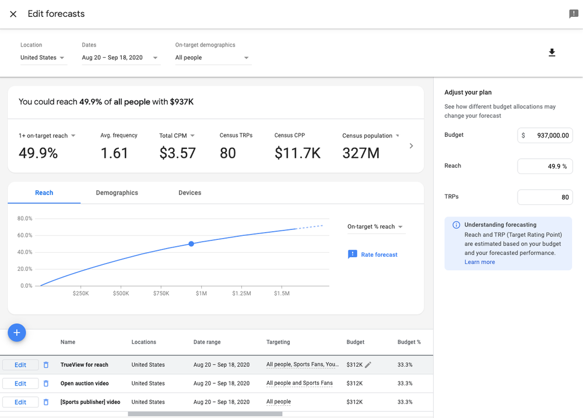Click Edit for TrueView for reach
The image size is (583, 418).
[x=20, y=365]
